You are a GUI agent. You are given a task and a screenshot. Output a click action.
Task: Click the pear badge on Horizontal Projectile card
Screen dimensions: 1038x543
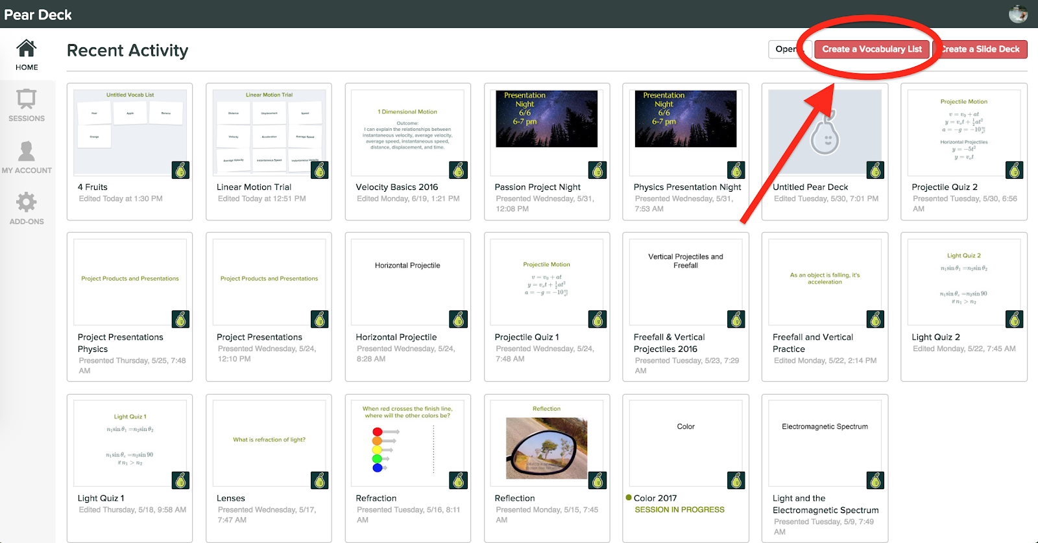coord(459,319)
